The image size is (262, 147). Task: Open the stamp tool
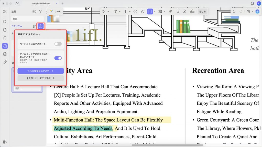(x=185, y=12)
